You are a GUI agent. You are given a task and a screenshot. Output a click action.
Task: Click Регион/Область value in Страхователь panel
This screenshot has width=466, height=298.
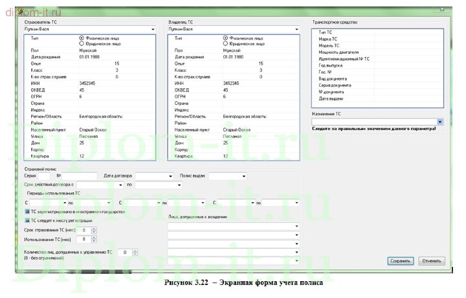(101, 117)
